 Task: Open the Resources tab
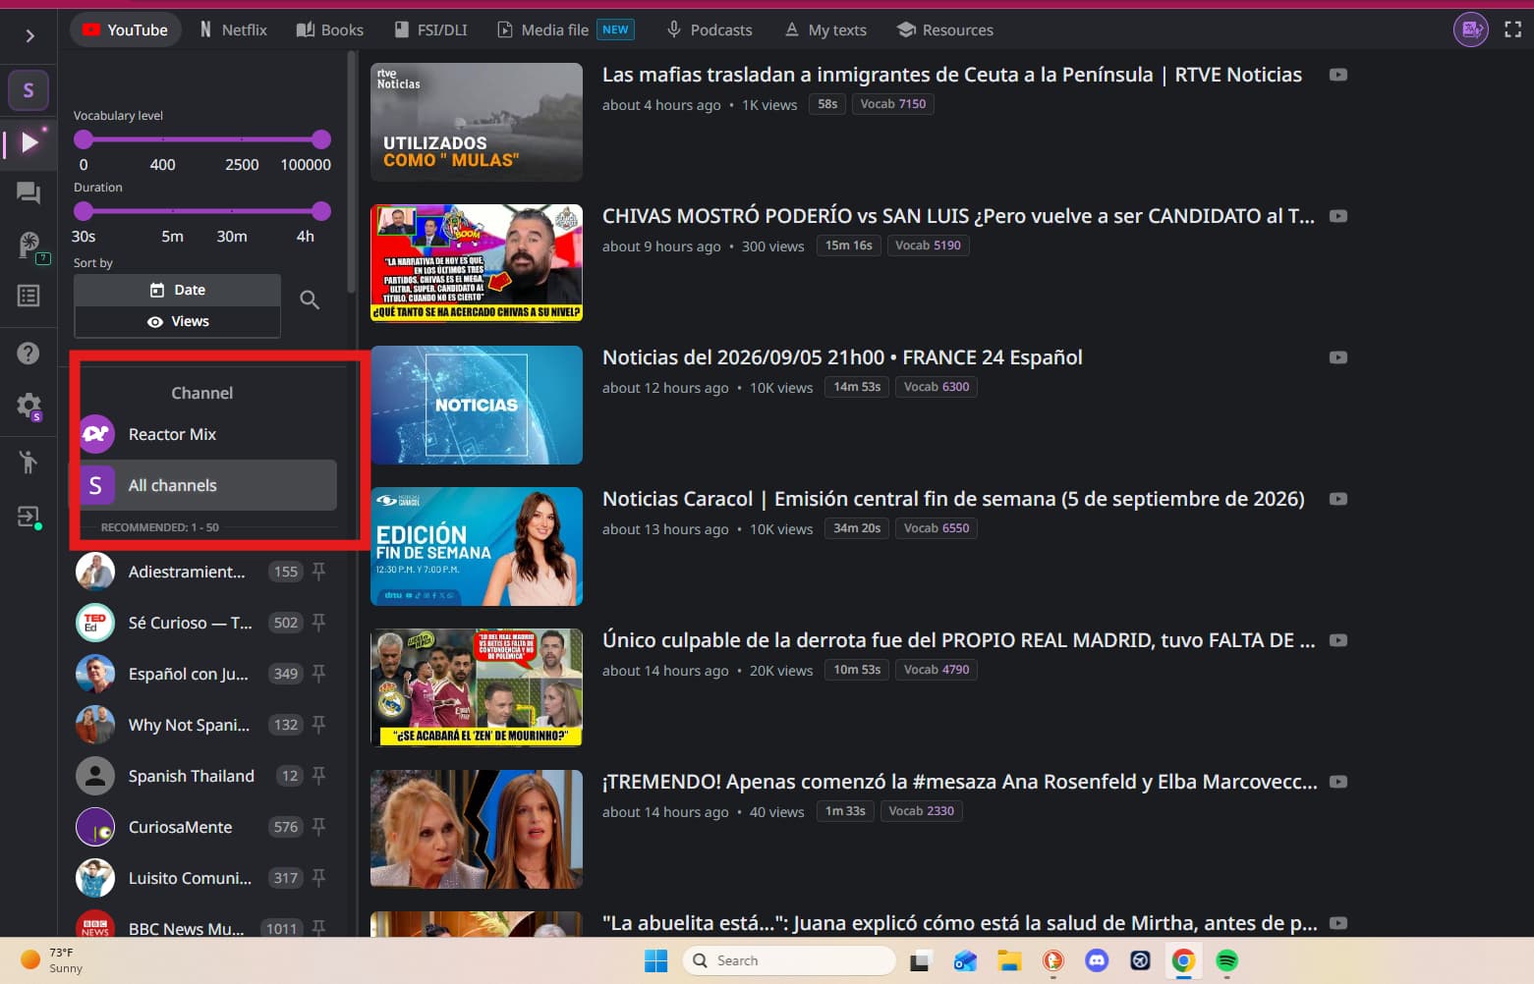pyautogui.click(x=945, y=30)
